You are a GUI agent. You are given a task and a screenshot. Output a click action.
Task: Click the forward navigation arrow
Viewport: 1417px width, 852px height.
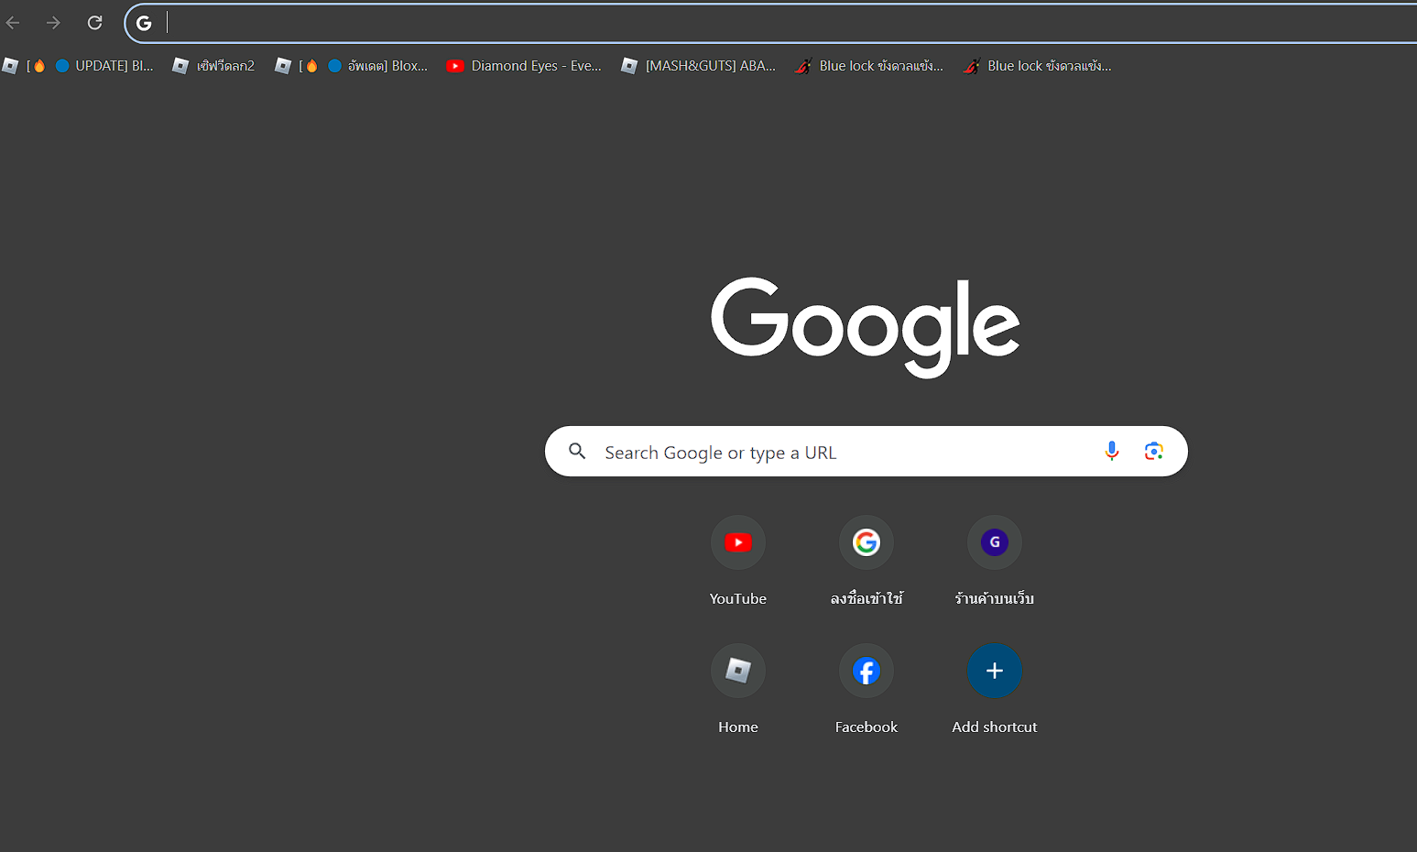click(x=53, y=23)
